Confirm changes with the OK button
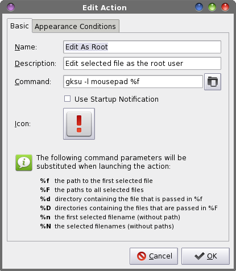The image size is (236, 271). [x=205, y=256]
